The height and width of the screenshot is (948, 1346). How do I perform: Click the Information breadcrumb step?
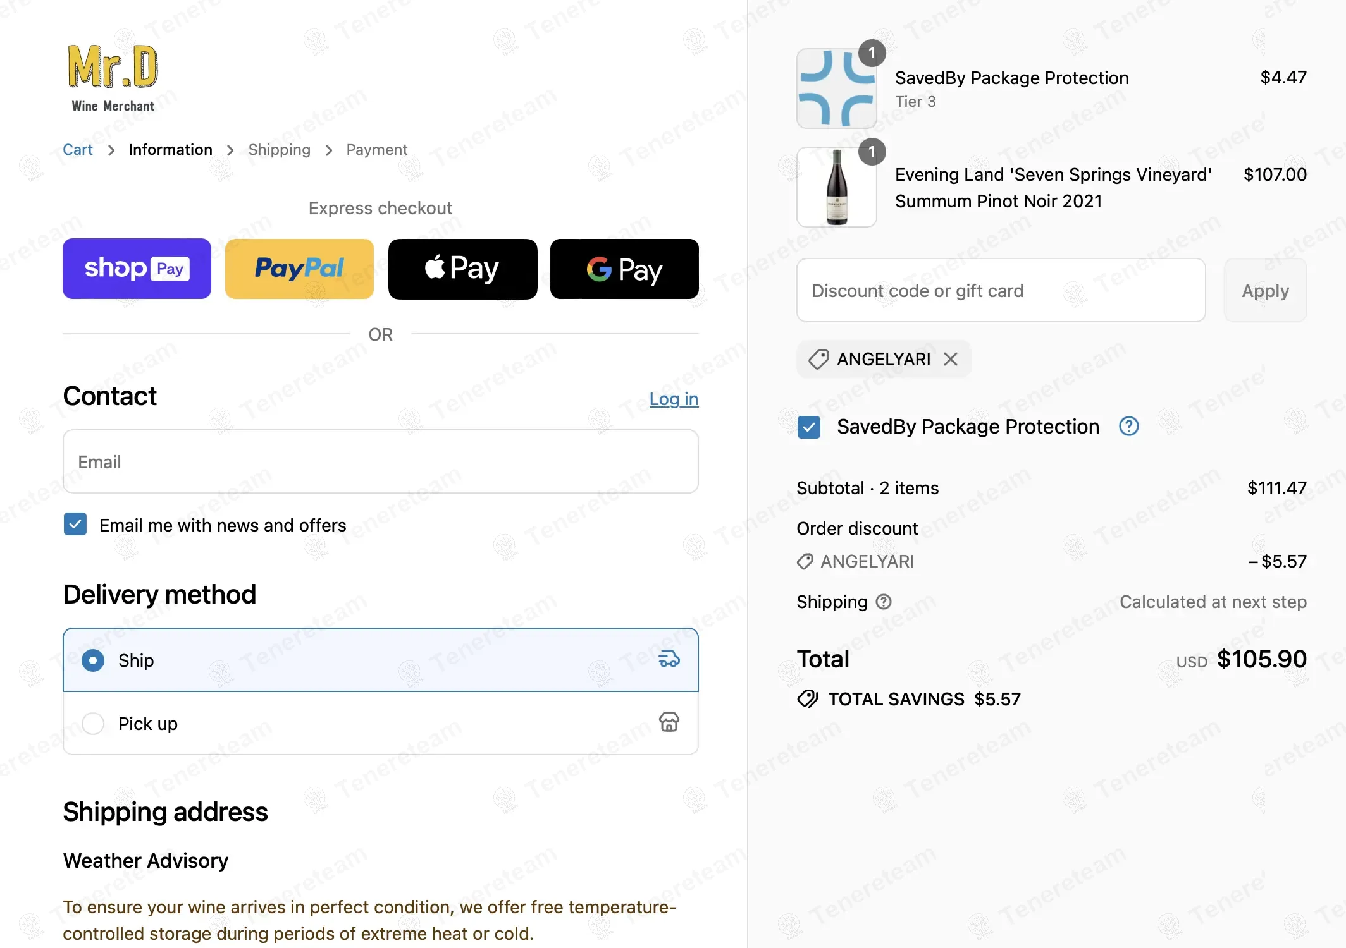170,150
